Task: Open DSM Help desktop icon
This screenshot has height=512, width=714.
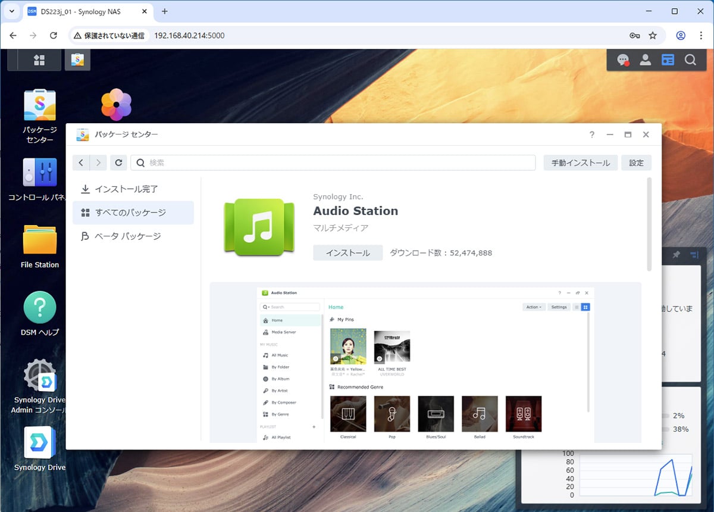Action: coord(40,308)
